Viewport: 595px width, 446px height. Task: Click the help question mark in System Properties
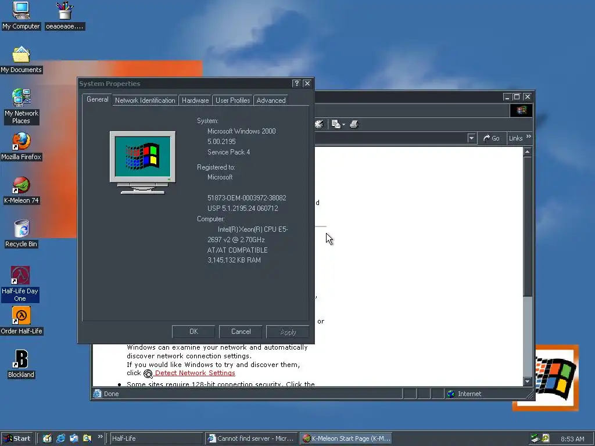pyautogui.click(x=297, y=84)
